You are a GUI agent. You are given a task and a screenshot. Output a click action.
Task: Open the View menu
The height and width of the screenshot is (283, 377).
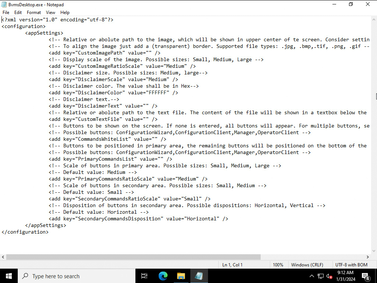(50, 13)
